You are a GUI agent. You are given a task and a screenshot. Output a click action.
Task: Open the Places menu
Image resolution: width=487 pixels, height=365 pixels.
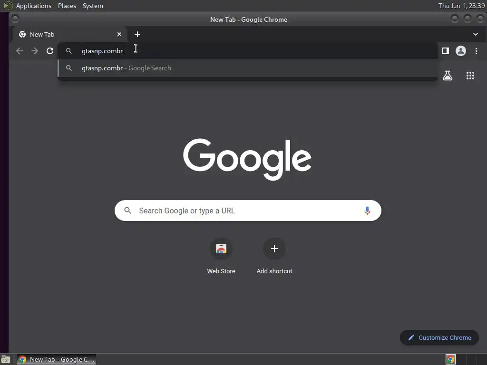[67, 6]
